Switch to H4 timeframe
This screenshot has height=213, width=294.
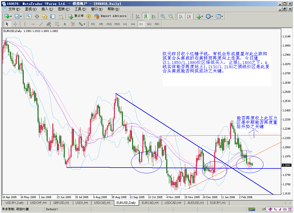coord(133,24)
